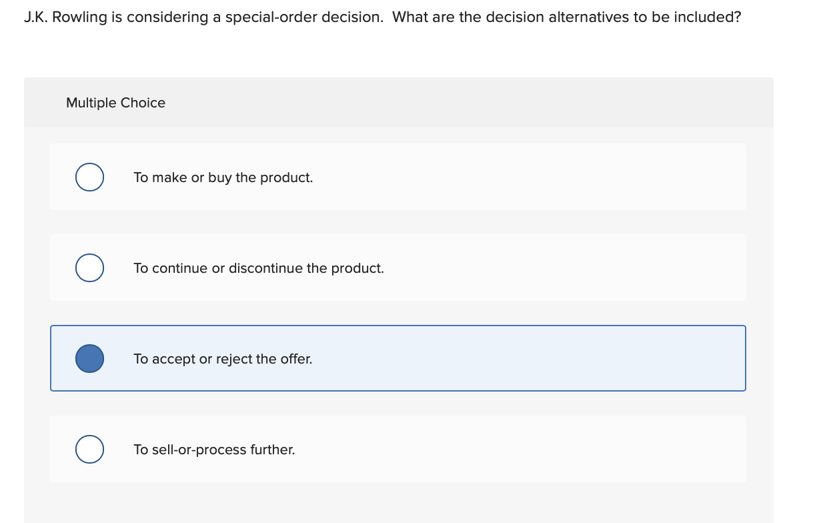Click blank area of the continue-or-discontinue answer card
Screen dimensions: 815x523
tap(534, 268)
